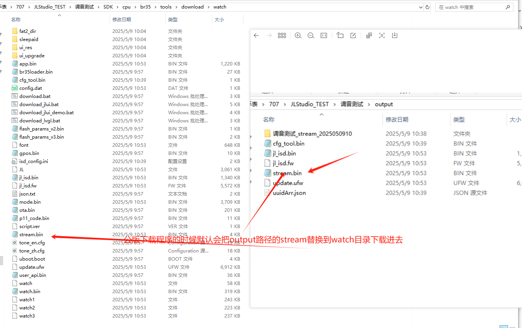The height and width of the screenshot is (328, 522).
Task: Select the fat2_dir folder icon
Action: click(x=15, y=31)
